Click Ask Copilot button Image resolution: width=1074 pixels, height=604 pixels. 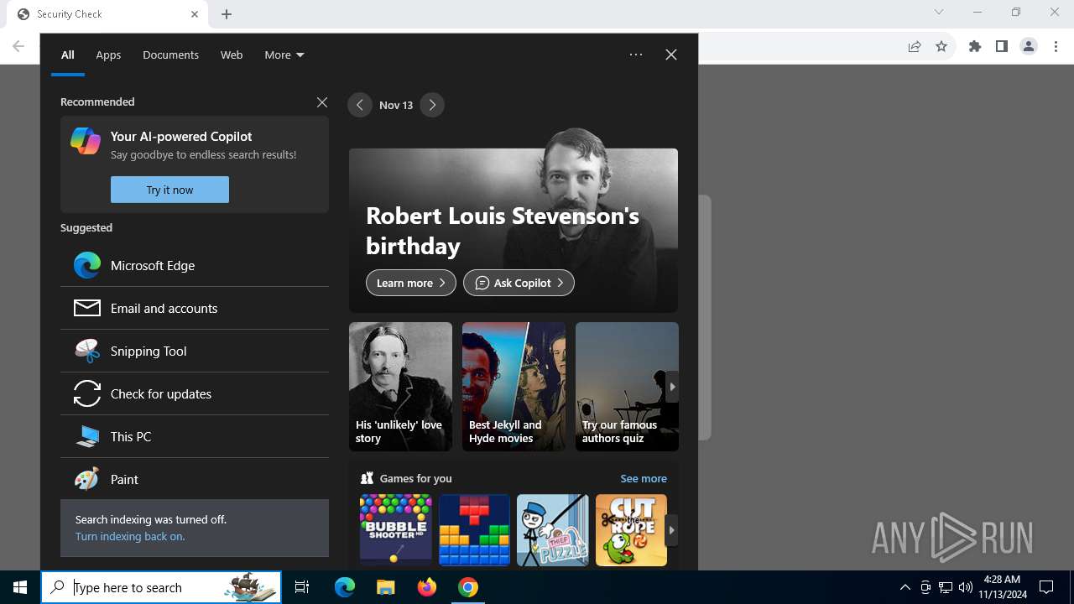click(519, 283)
